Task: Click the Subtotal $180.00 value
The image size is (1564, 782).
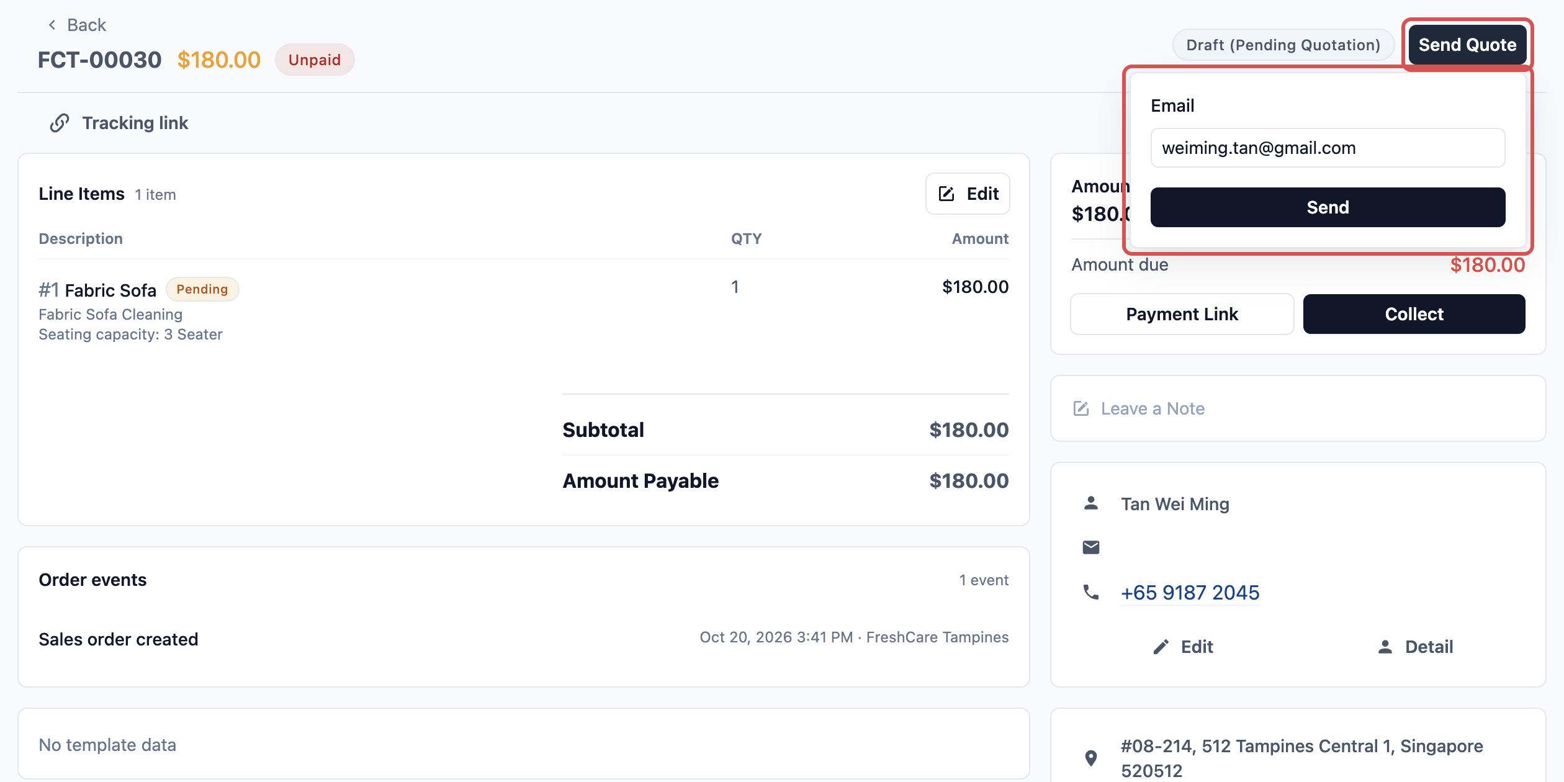Action: click(x=969, y=430)
